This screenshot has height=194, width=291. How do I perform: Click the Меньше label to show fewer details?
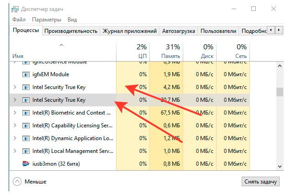point(36,182)
